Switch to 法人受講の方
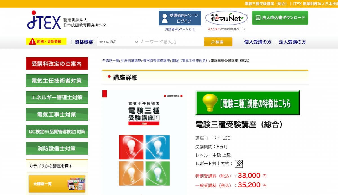The image size is (338, 195). tap(293, 42)
